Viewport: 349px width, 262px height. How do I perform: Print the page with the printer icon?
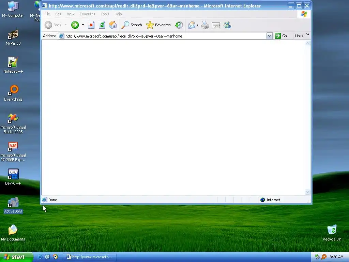[205, 25]
